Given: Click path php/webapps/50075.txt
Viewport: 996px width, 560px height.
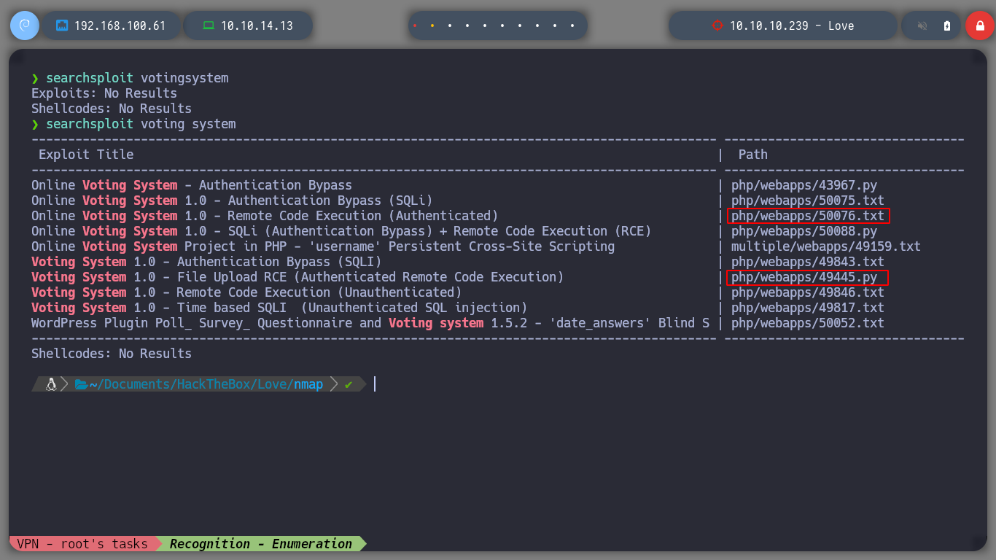Looking at the screenshot, I should (x=807, y=201).
